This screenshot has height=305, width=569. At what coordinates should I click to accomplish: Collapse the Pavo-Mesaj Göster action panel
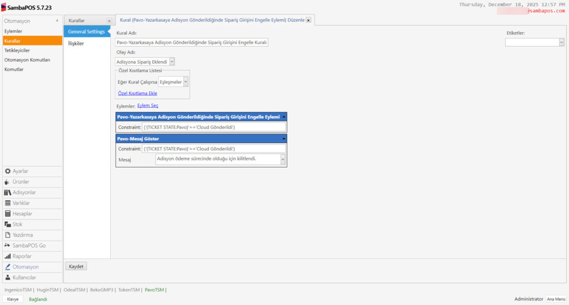coord(284,139)
